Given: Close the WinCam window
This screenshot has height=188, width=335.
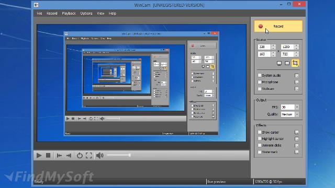Looking at the screenshot, I should click(299, 4).
